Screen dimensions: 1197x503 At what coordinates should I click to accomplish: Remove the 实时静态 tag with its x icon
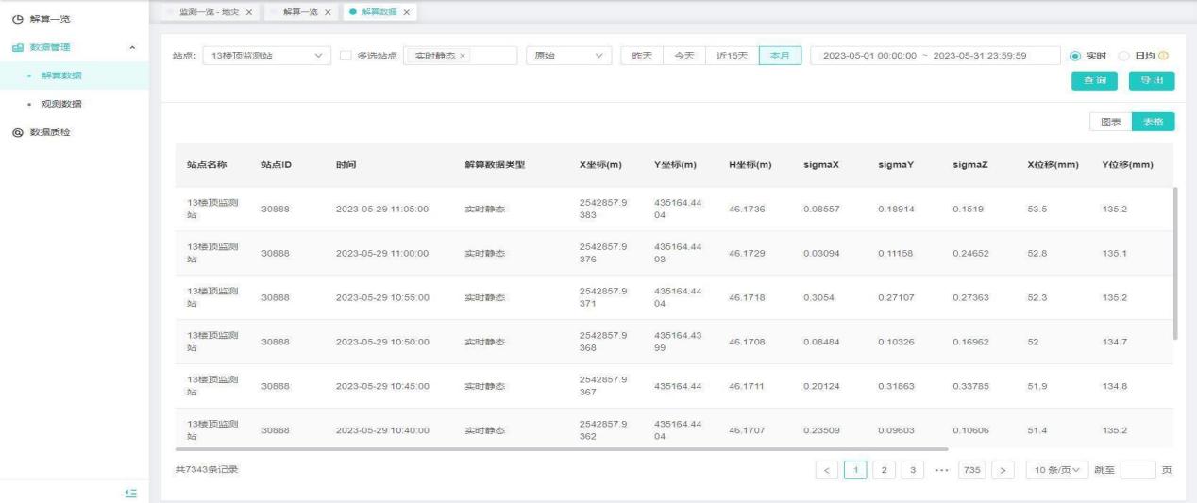pyautogui.click(x=463, y=57)
